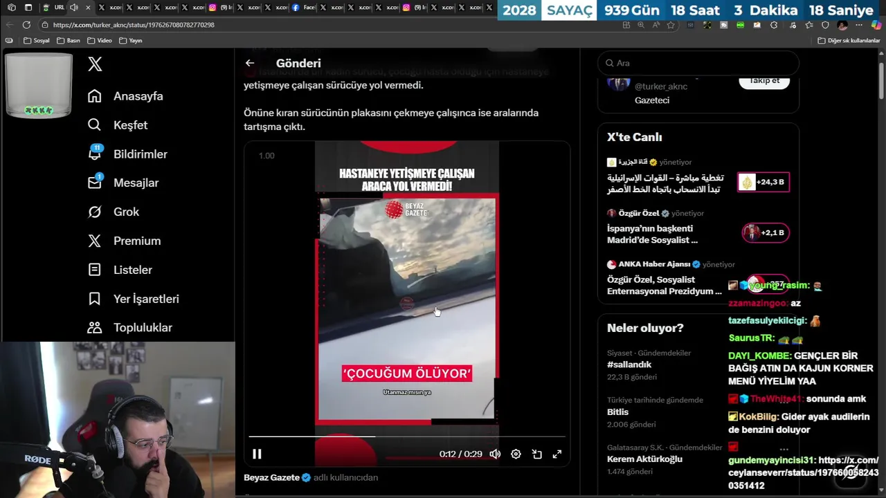The width and height of the screenshot is (886, 498).
Task: Click the back arrow beside Gönderi
Action: (250, 63)
